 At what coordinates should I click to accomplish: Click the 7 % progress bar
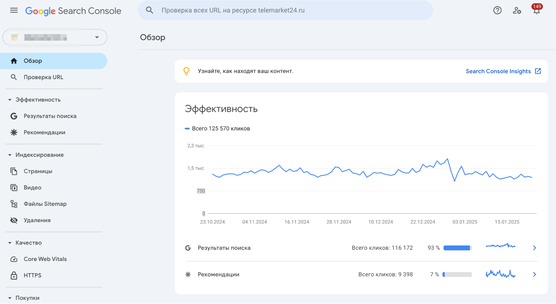(x=457, y=275)
